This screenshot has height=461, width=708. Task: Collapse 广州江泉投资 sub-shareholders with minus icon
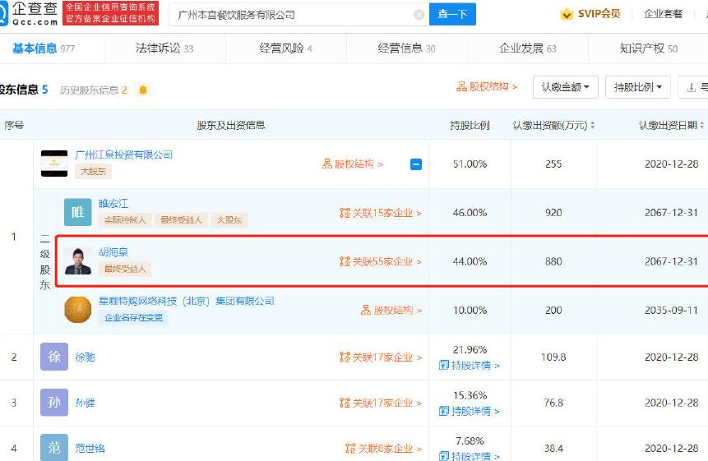pos(416,164)
